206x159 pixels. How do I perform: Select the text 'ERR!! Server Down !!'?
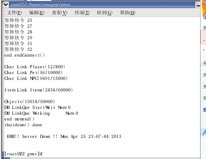pos(32,136)
